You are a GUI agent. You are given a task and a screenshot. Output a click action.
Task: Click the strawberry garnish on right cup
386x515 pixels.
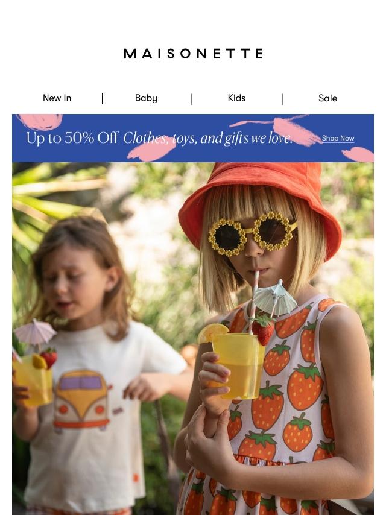(x=263, y=329)
